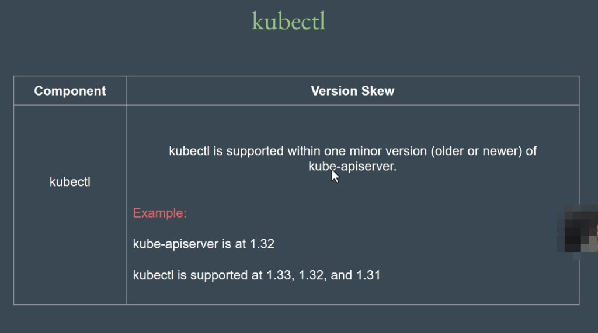Select the "Component" column header

70,91
